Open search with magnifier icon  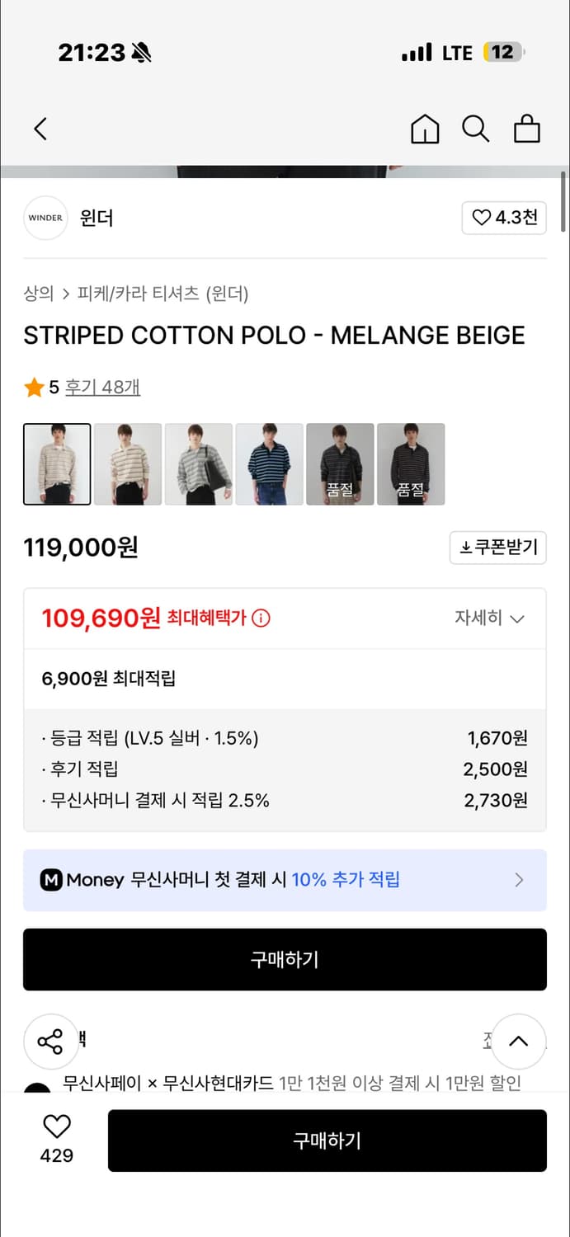pyautogui.click(x=475, y=129)
